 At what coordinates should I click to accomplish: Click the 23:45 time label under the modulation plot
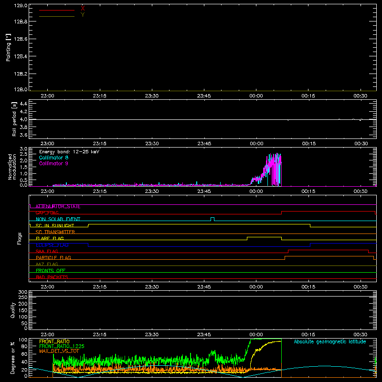coord(204,191)
